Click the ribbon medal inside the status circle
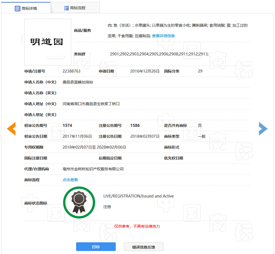275x254 pixels. [x=79, y=202]
